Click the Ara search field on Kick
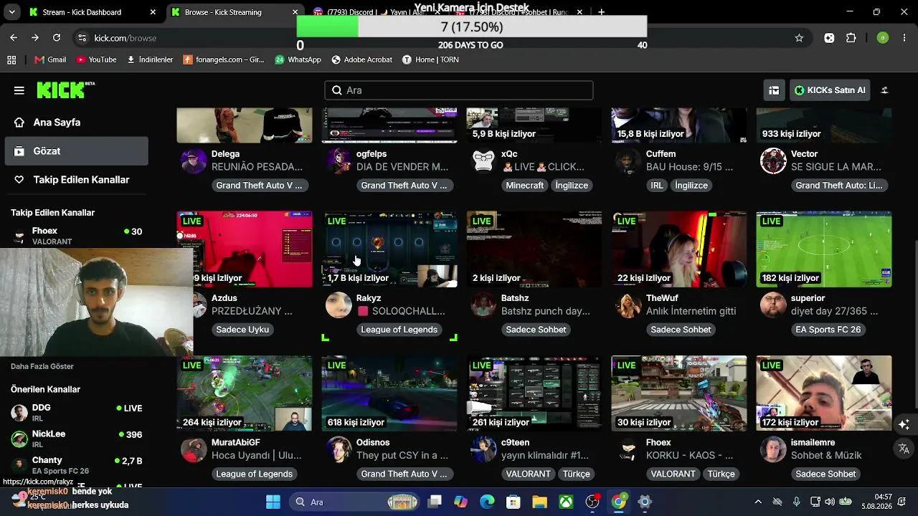This screenshot has width=918, height=516. [x=459, y=90]
